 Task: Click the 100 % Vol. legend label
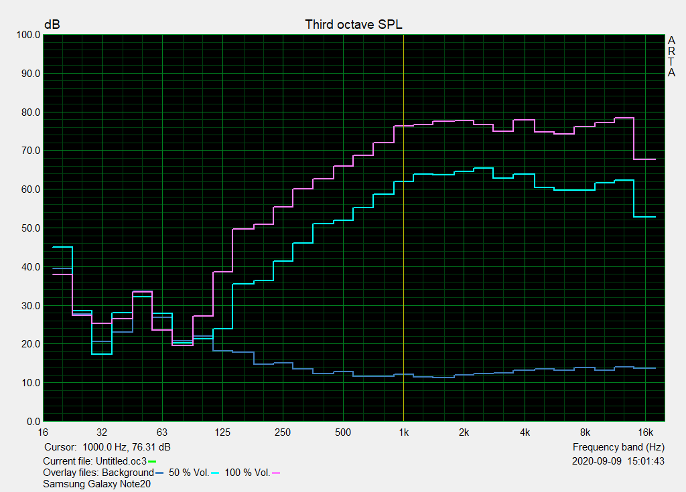coord(247,473)
